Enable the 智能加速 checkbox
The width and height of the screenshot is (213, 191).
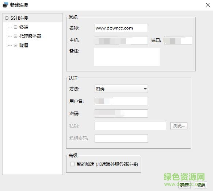coord(72,164)
